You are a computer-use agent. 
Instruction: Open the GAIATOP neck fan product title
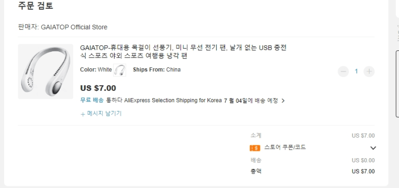[183, 52]
